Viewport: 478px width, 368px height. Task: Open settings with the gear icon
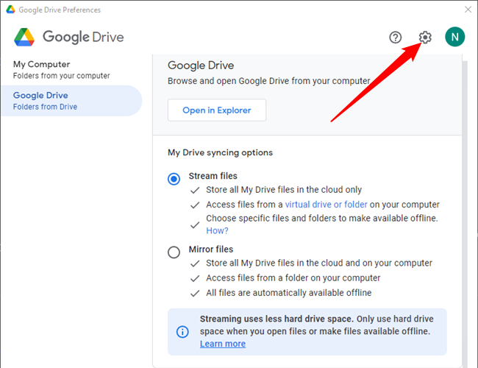(425, 38)
